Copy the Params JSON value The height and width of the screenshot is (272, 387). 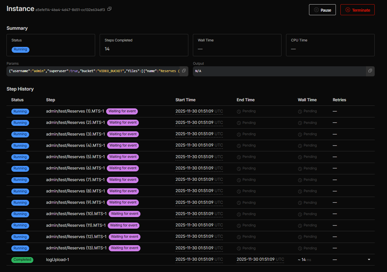point(184,71)
